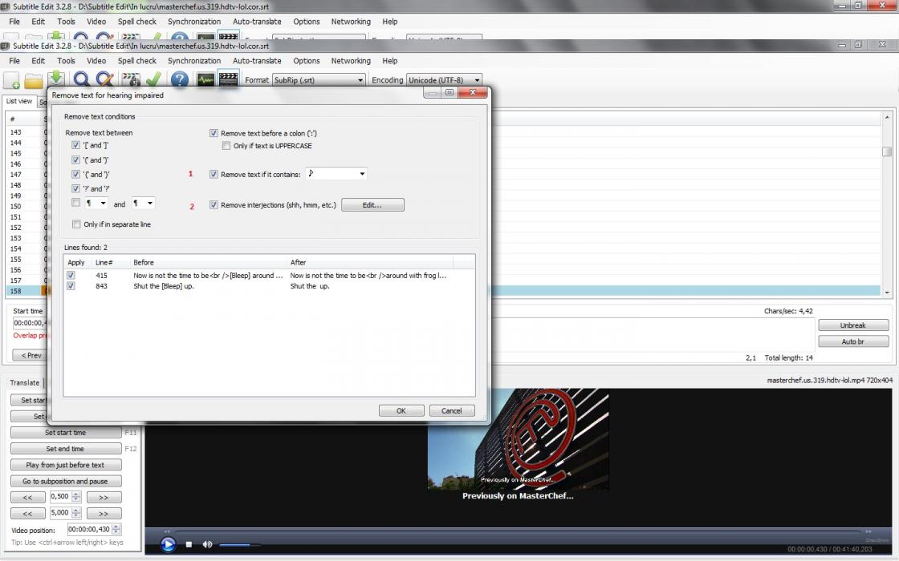
Task: Click the green Spell check checkmark icon
Action: [153, 80]
